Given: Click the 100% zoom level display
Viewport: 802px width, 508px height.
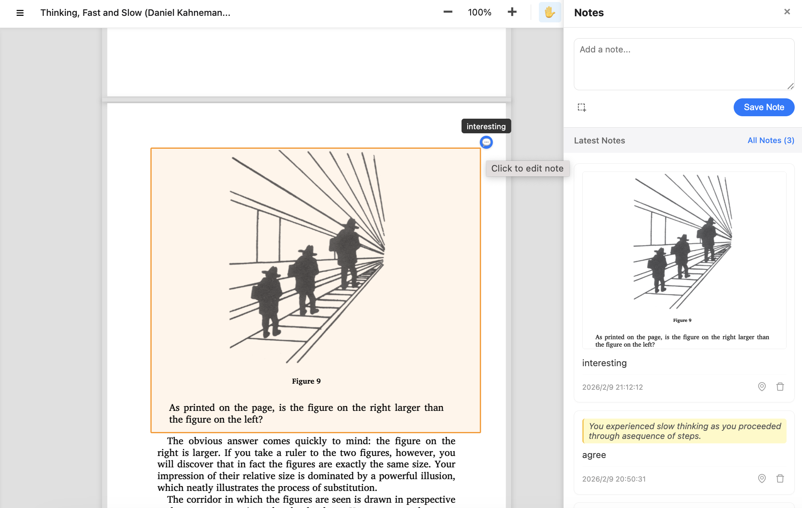Looking at the screenshot, I should (479, 12).
